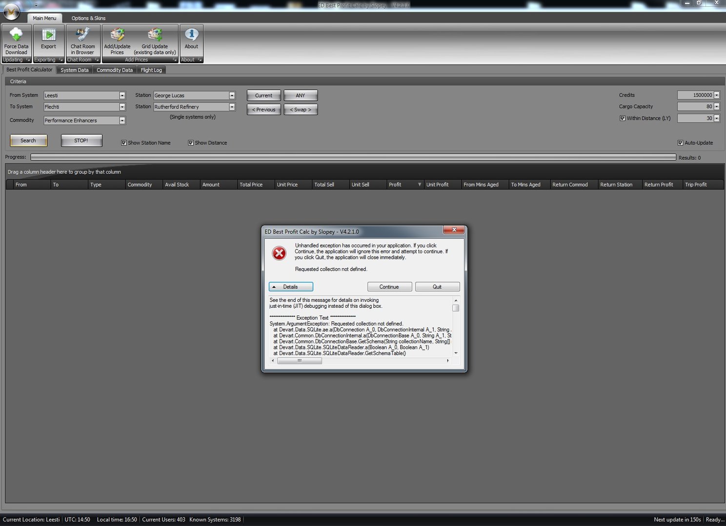Click the Trip Profit column header
726x526 pixels.
[x=703, y=185]
